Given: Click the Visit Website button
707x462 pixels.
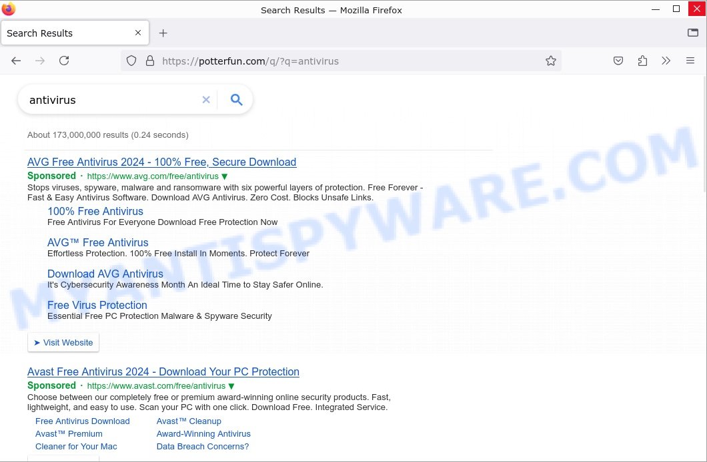Looking at the screenshot, I should (63, 342).
